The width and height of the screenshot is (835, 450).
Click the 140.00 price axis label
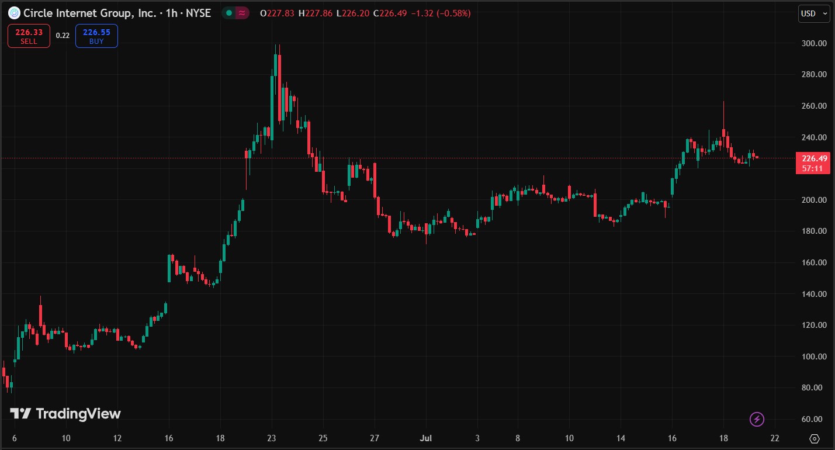(814, 294)
